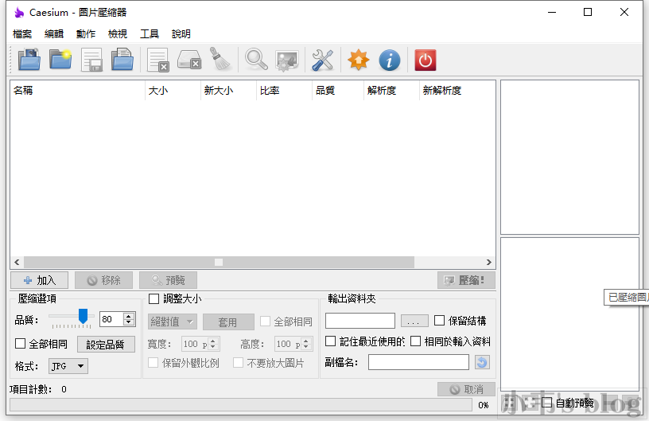Click the remove item document icon
Viewport: 649px width, 421px height.
click(x=158, y=60)
